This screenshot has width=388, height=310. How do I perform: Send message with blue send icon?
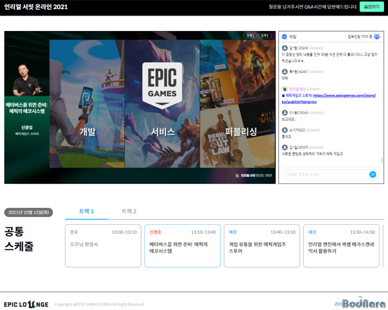372,174
